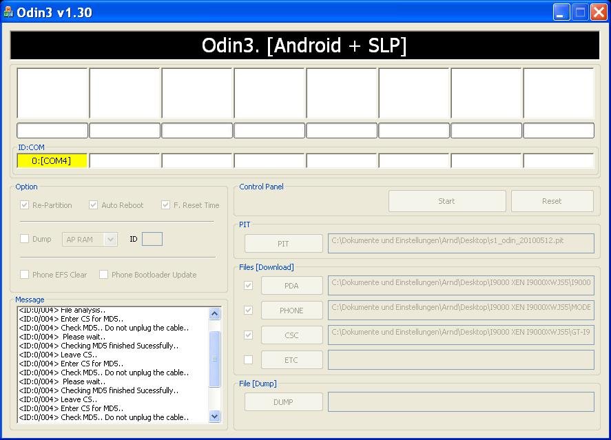
Task: Click the Message log scrollbar thumb
Action: point(215,359)
